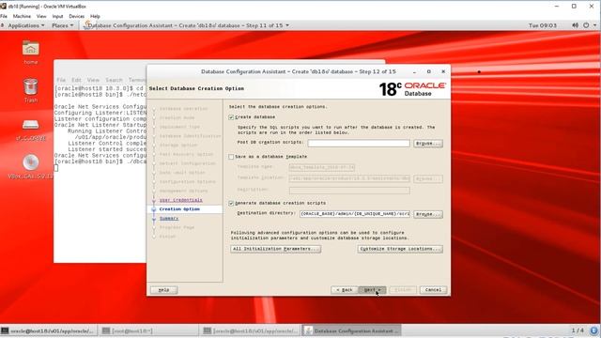Switch to Database Configuration Assistant taskbar item
The image size is (601, 338).
click(351, 330)
